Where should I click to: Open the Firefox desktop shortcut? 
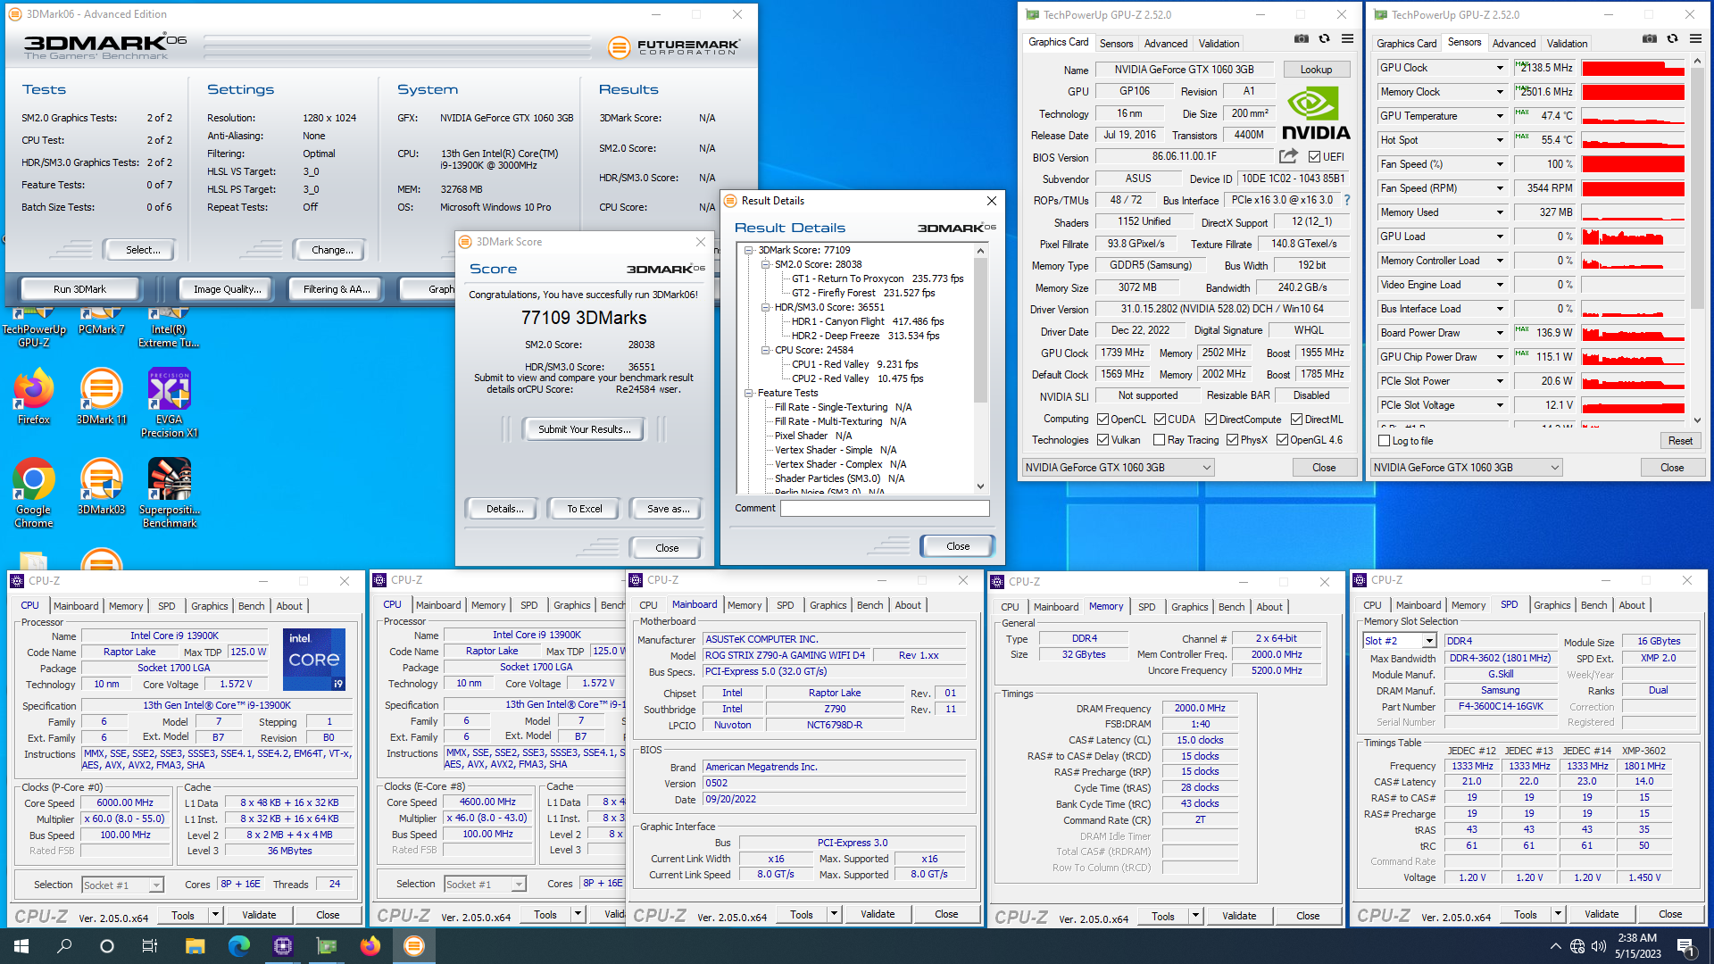(x=34, y=397)
